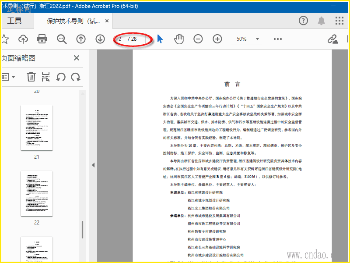This screenshot has height=263, width=350.
Task: Zoom in with the plus button
Action: [217, 39]
